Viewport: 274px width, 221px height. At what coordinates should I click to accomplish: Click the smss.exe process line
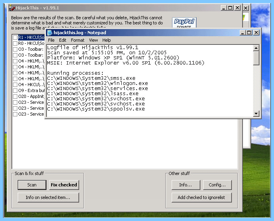tap(91, 78)
